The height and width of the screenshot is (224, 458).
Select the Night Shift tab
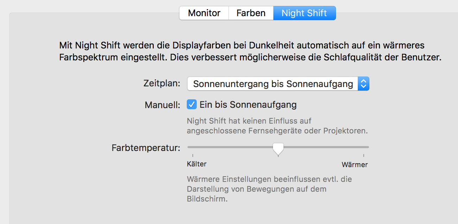[x=304, y=13]
